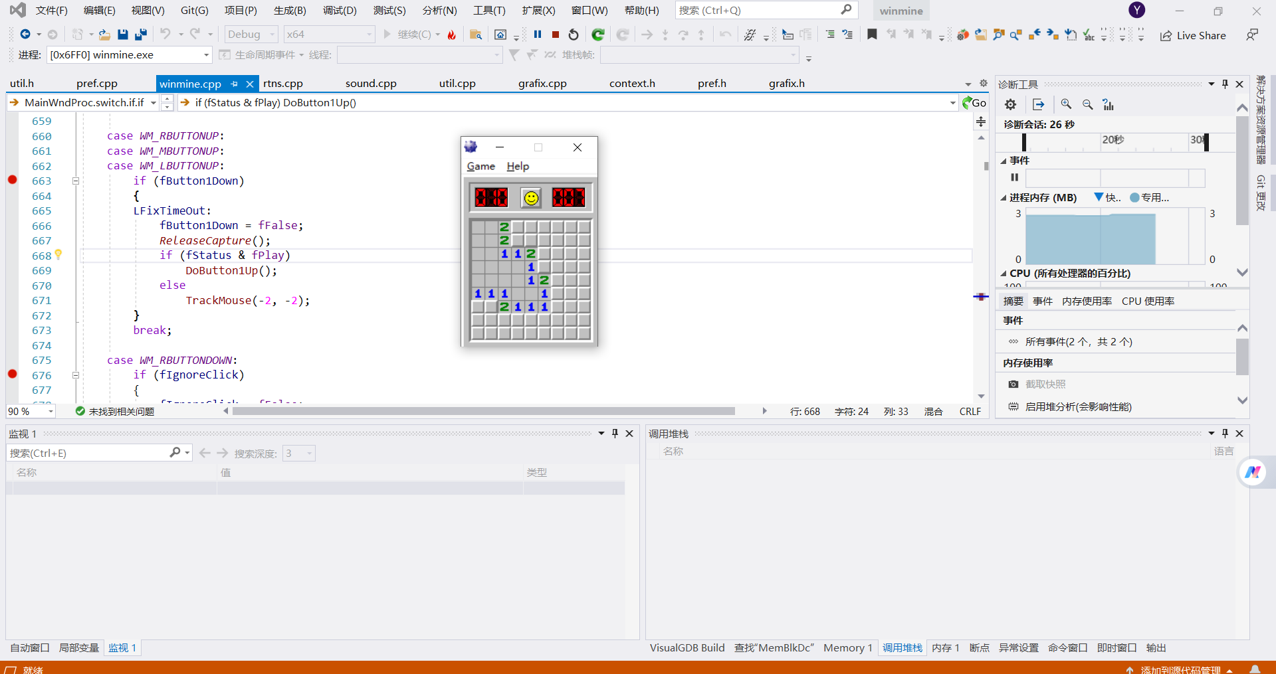Toggle the breakpoint on line 663

tap(11, 180)
